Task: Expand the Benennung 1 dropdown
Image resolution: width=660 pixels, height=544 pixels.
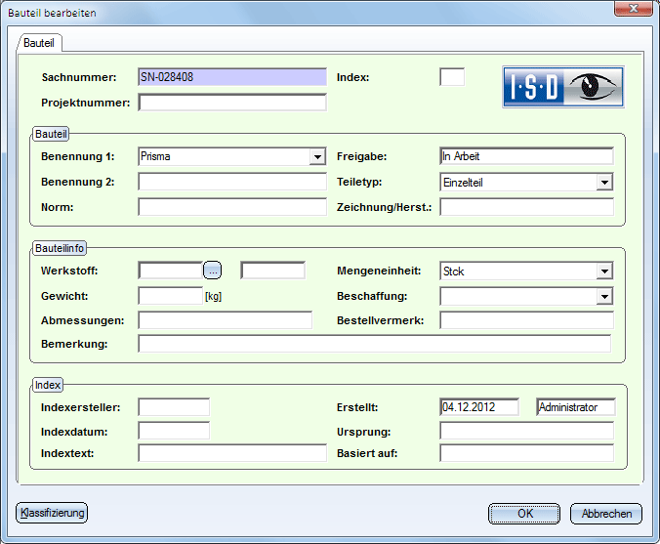Action: click(x=316, y=156)
